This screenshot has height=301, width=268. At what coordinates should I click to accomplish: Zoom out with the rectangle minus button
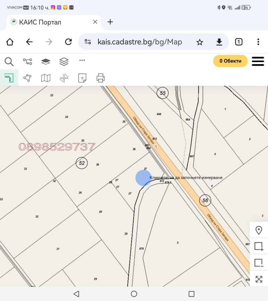(259, 262)
